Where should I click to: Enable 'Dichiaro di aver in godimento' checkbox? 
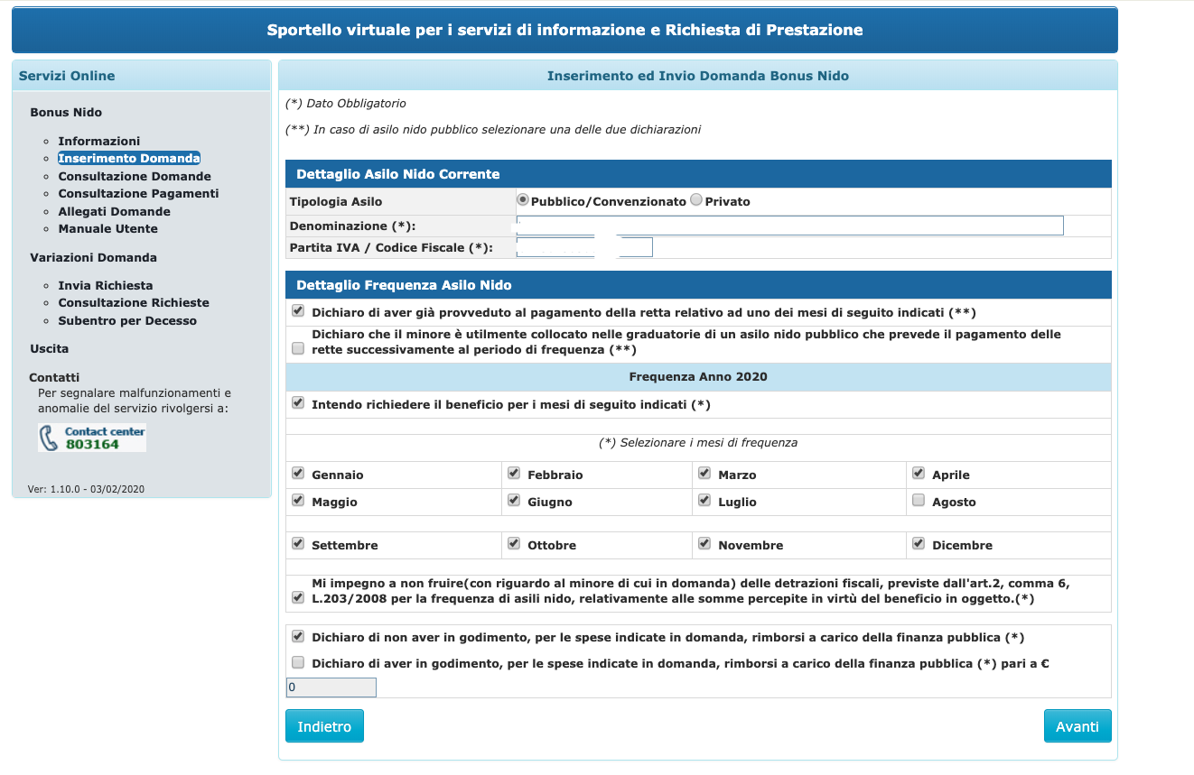(x=298, y=662)
